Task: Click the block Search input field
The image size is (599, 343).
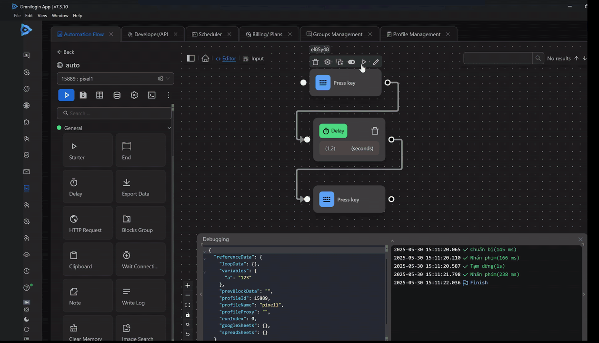Action: coord(114,113)
